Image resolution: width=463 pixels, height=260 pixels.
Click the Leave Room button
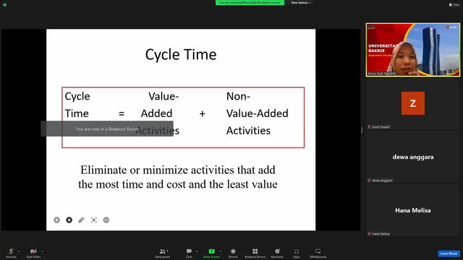[x=449, y=253]
